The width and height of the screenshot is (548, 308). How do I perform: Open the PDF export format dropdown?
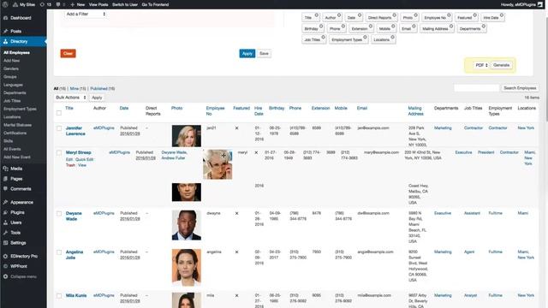tap(481, 65)
